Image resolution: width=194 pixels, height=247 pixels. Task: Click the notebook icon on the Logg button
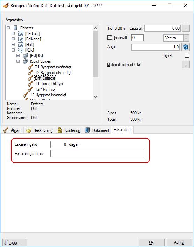coord(6,242)
